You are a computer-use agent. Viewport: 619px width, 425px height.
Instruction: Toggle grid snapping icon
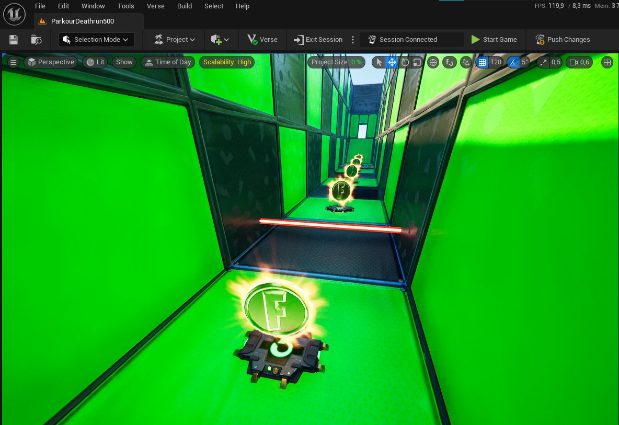483,62
